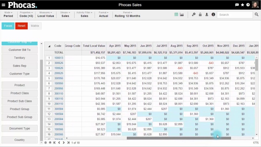Select Product Sub Class dimension
This screenshot has width=261, height=147.
pyautogui.click(x=20, y=101)
